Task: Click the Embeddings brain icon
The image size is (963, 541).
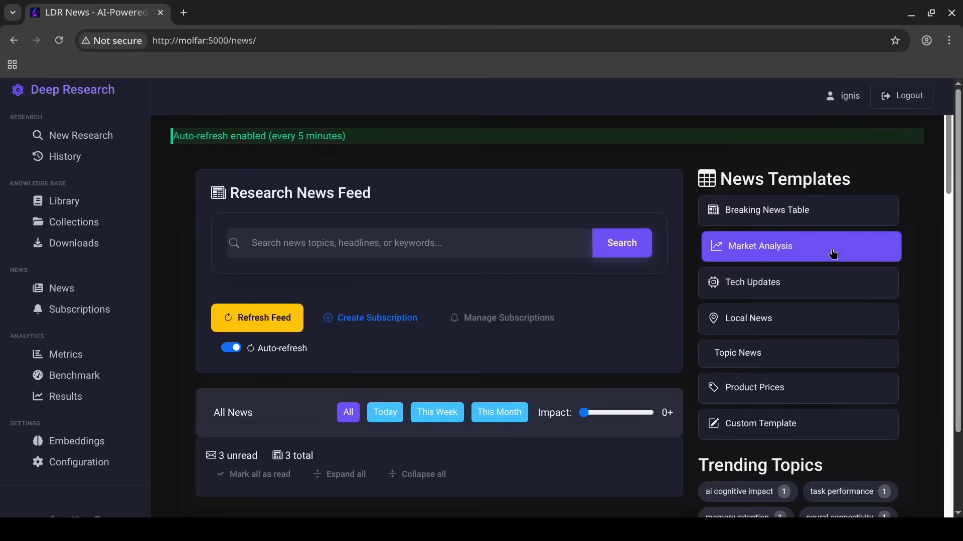Action: click(x=38, y=441)
